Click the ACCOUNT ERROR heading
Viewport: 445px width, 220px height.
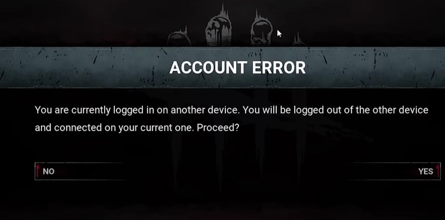[237, 68]
